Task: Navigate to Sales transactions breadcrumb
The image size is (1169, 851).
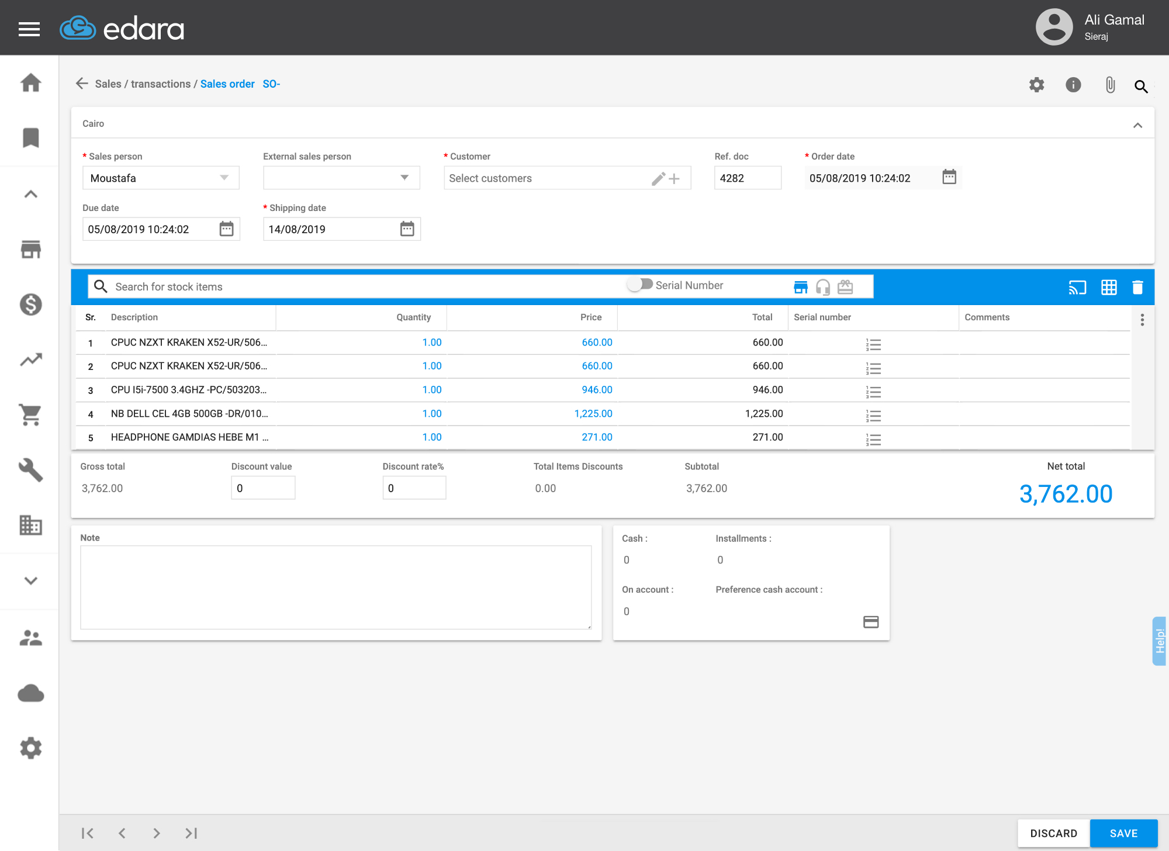Action: (144, 84)
